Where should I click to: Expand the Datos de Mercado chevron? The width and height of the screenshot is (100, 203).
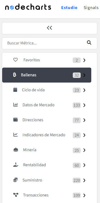[x=84, y=105]
